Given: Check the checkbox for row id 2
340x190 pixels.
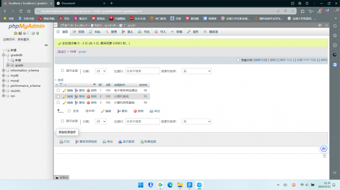Looking at the screenshot, I should coord(58,96).
